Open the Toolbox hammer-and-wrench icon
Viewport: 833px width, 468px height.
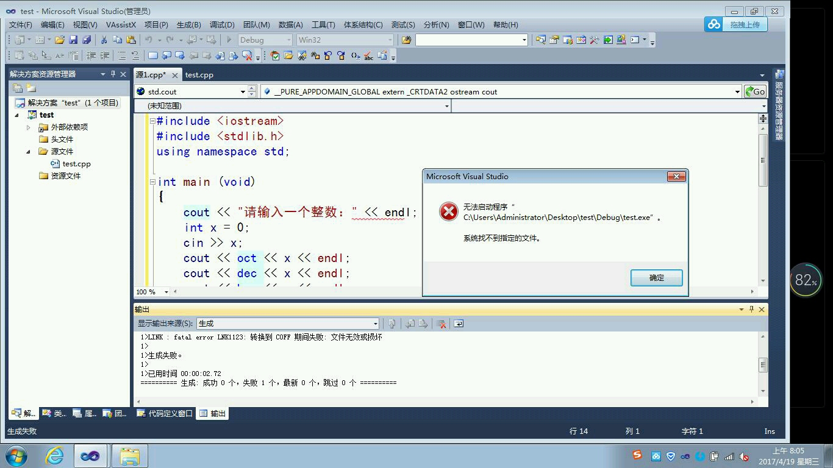[x=595, y=40]
